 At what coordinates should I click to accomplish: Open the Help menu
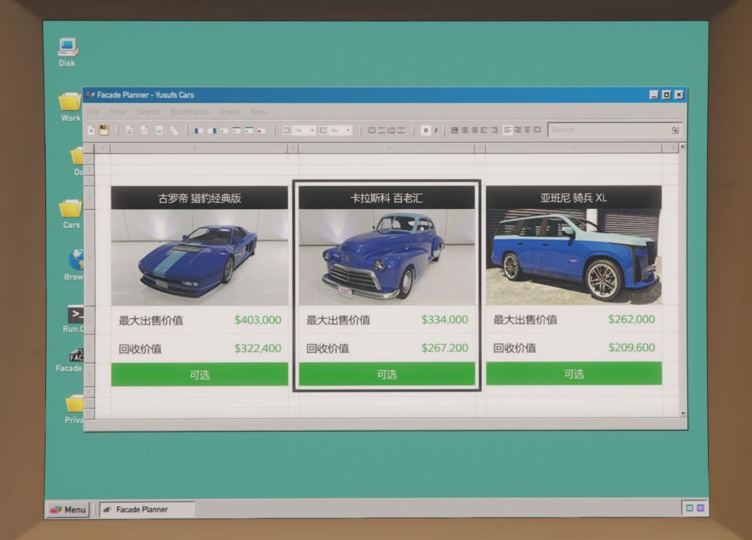click(x=257, y=112)
